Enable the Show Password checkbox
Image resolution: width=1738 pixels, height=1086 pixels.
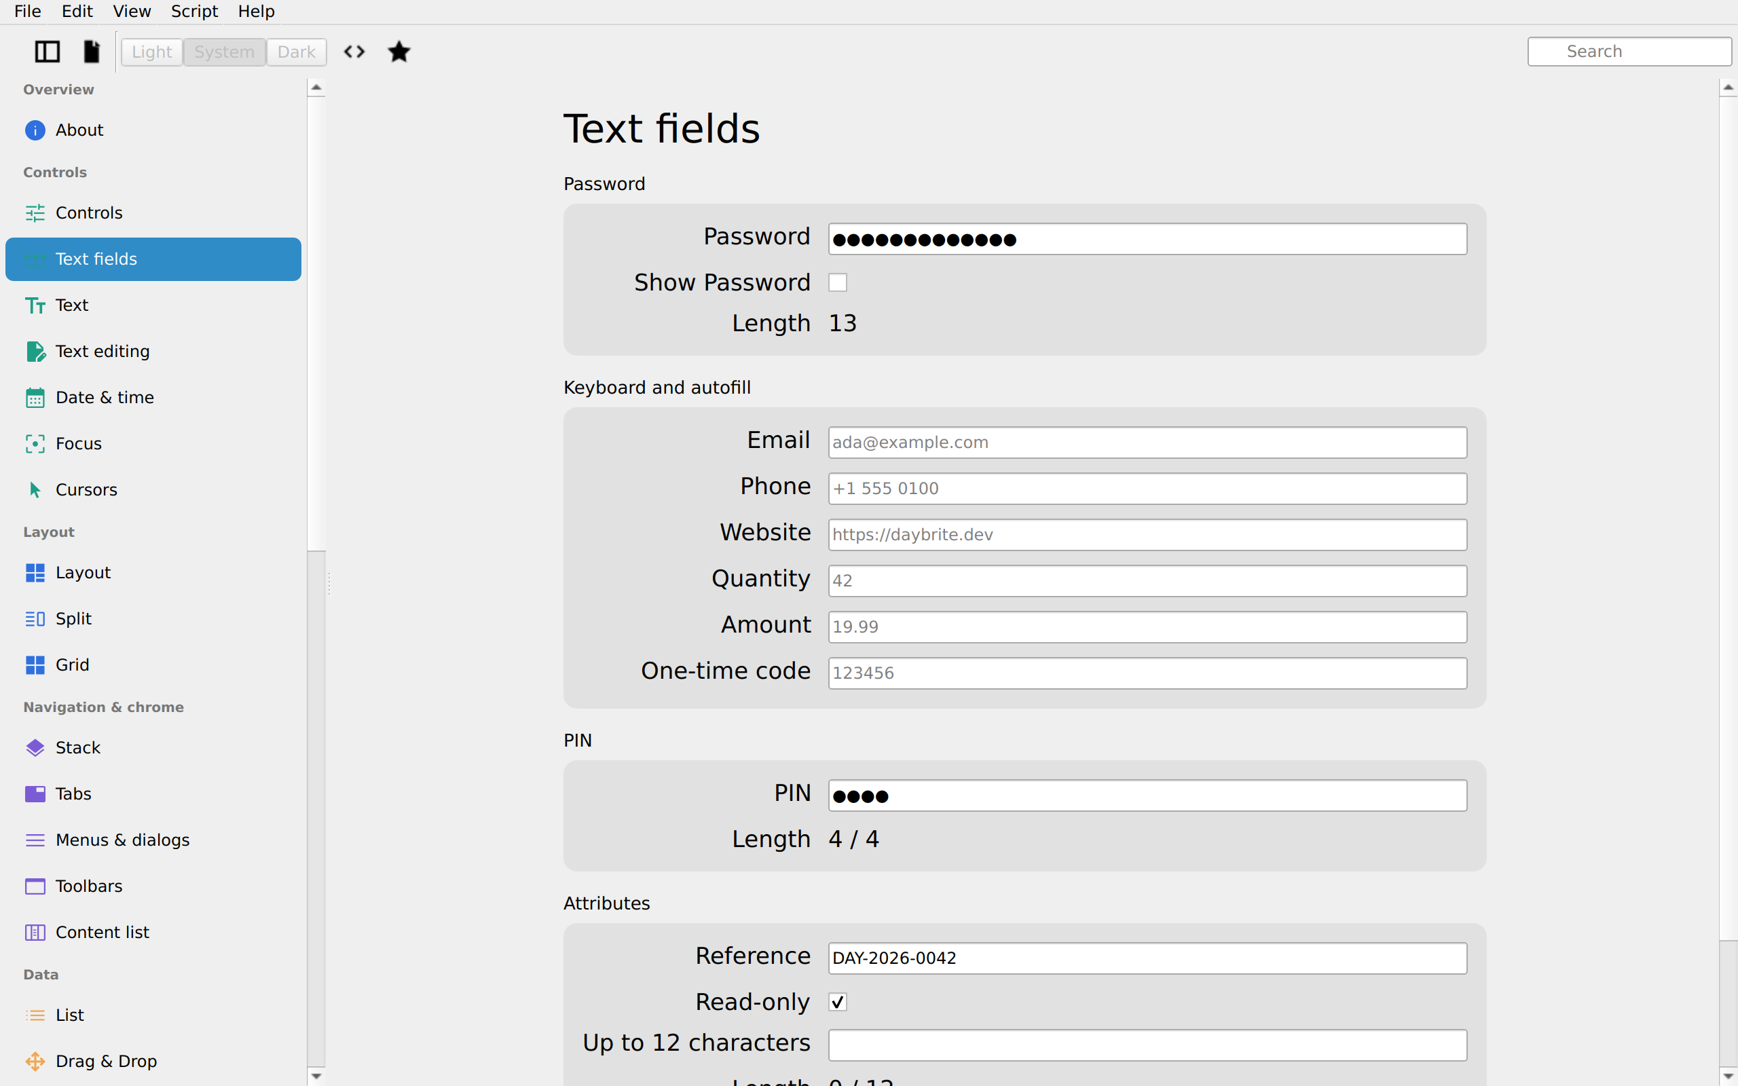coord(837,282)
